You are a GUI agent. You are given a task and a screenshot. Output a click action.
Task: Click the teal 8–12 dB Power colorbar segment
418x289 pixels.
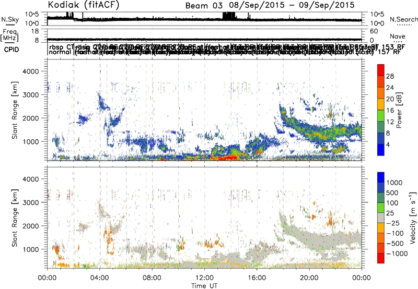[381, 127]
